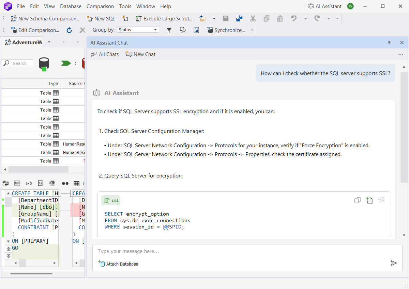This screenshot has width=409, height=289.
Task: Click the Copy icon in toolbar
Action: point(266,19)
